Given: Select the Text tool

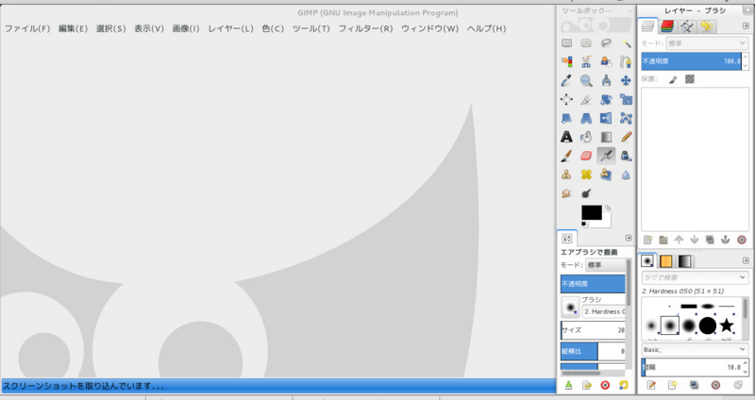Looking at the screenshot, I should [567, 137].
